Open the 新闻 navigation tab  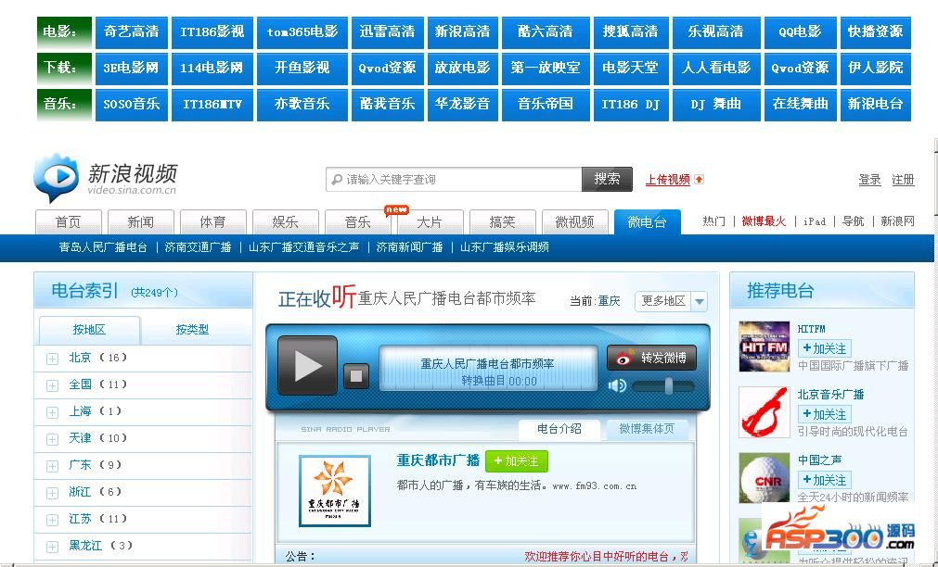pyautogui.click(x=141, y=222)
